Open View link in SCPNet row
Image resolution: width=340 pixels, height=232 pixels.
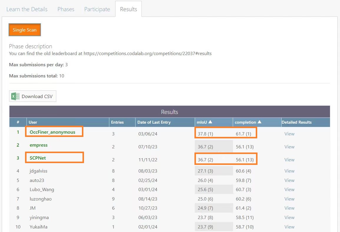point(289,160)
